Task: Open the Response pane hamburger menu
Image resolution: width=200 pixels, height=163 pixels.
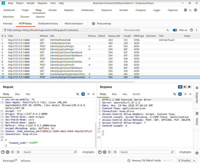Action: 190,94
